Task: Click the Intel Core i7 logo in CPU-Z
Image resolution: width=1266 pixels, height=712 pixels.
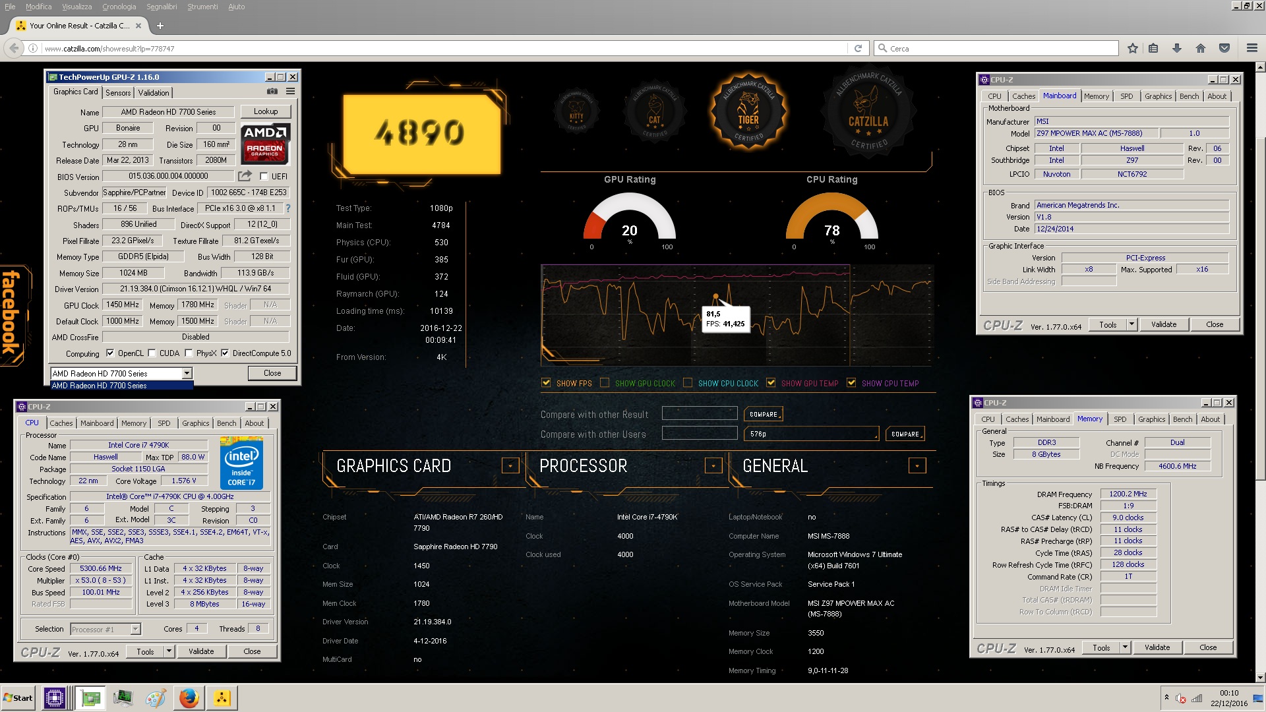Action: [241, 463]
